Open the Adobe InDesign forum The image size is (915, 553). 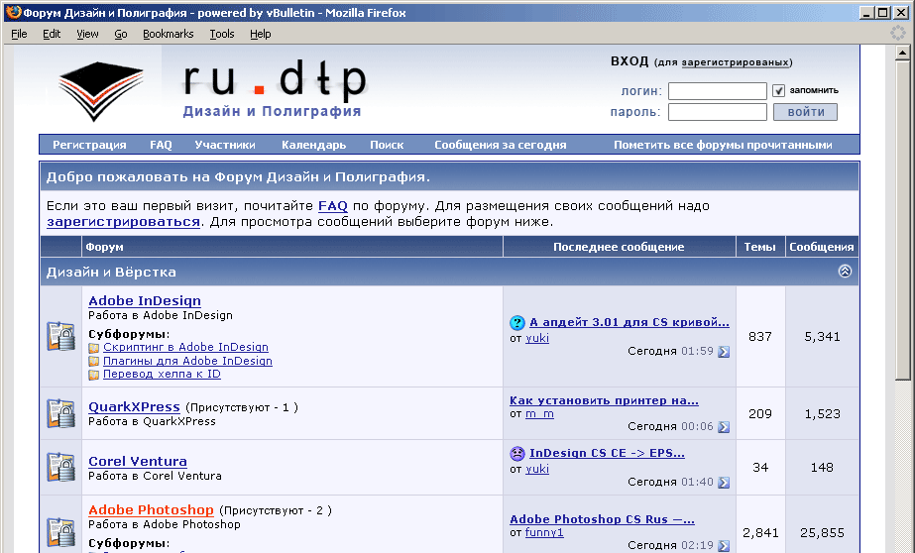[x=145, y=301]
